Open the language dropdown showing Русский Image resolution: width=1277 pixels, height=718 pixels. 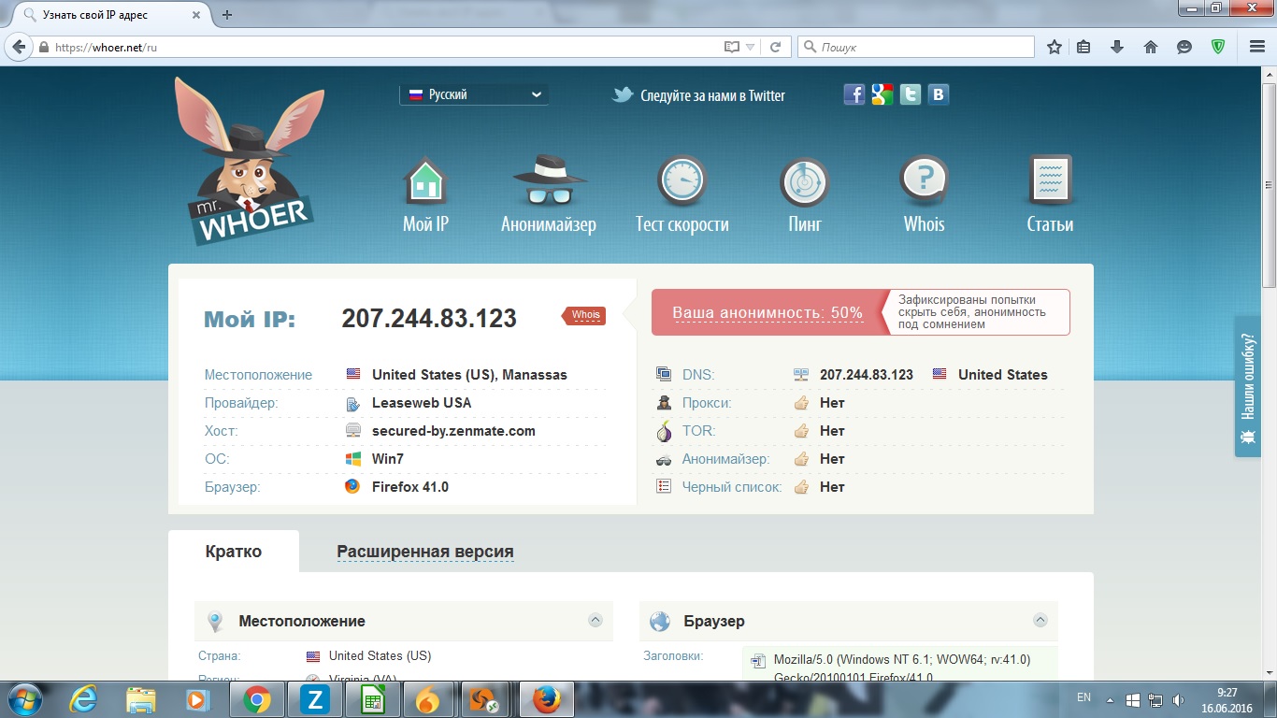tap(474, 94)
